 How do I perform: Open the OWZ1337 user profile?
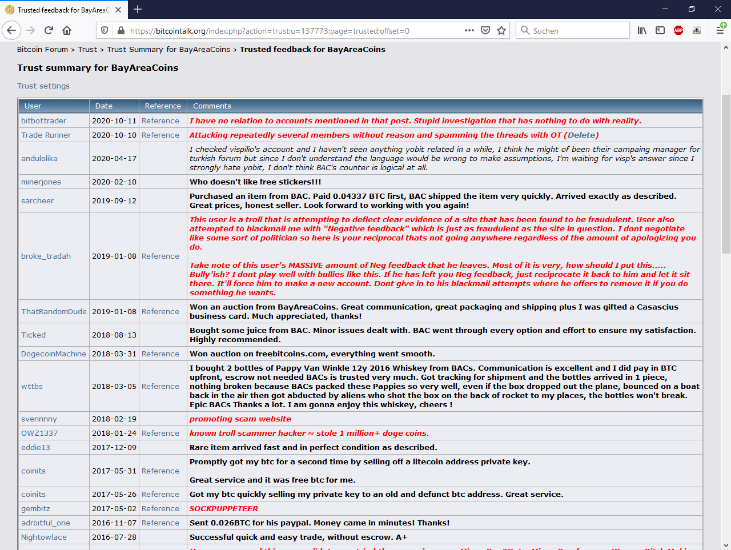pyautogui.click(x=39, y=433)
